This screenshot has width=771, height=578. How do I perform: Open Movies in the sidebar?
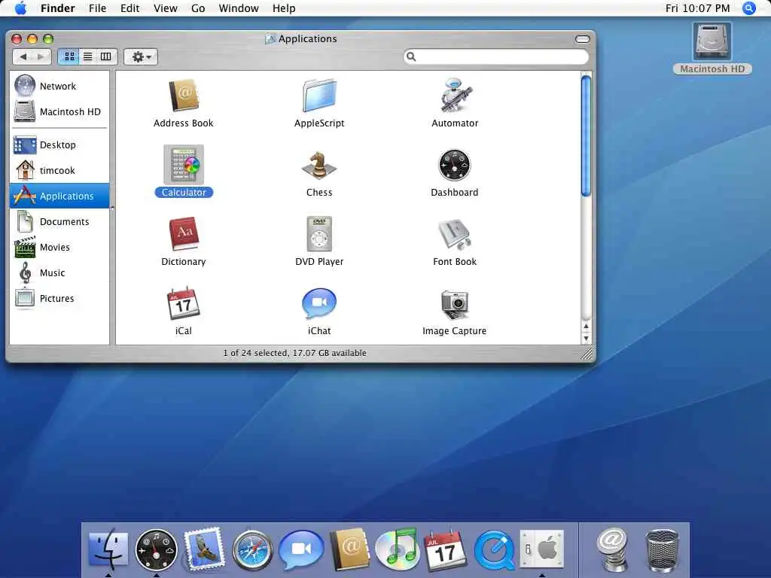point(59,247)
